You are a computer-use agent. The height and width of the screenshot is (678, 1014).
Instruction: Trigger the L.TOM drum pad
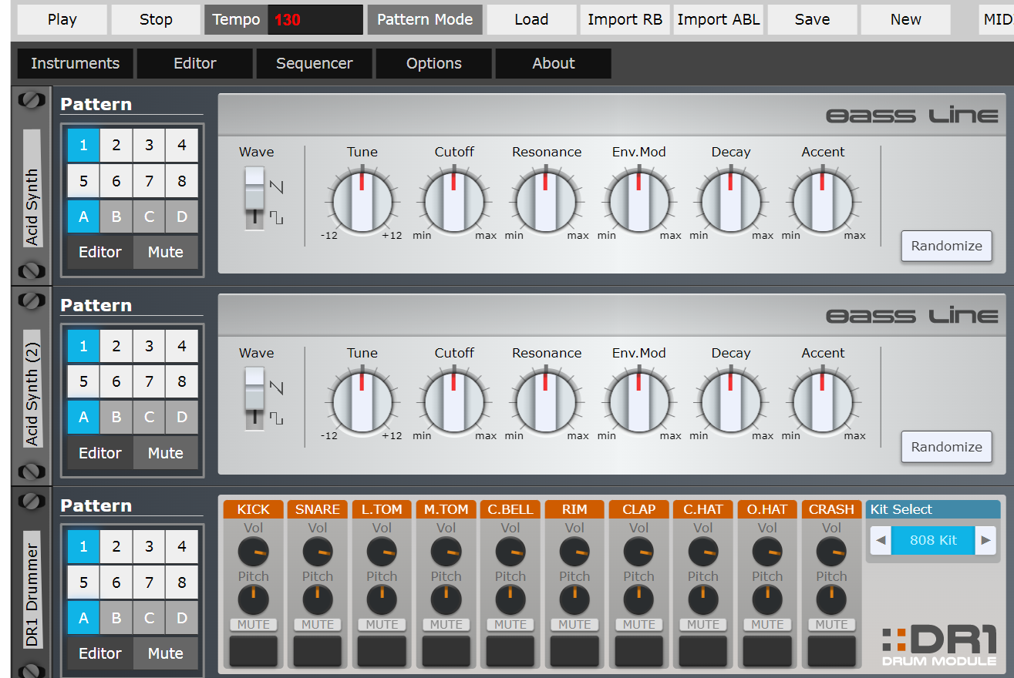tap(382, 651)
